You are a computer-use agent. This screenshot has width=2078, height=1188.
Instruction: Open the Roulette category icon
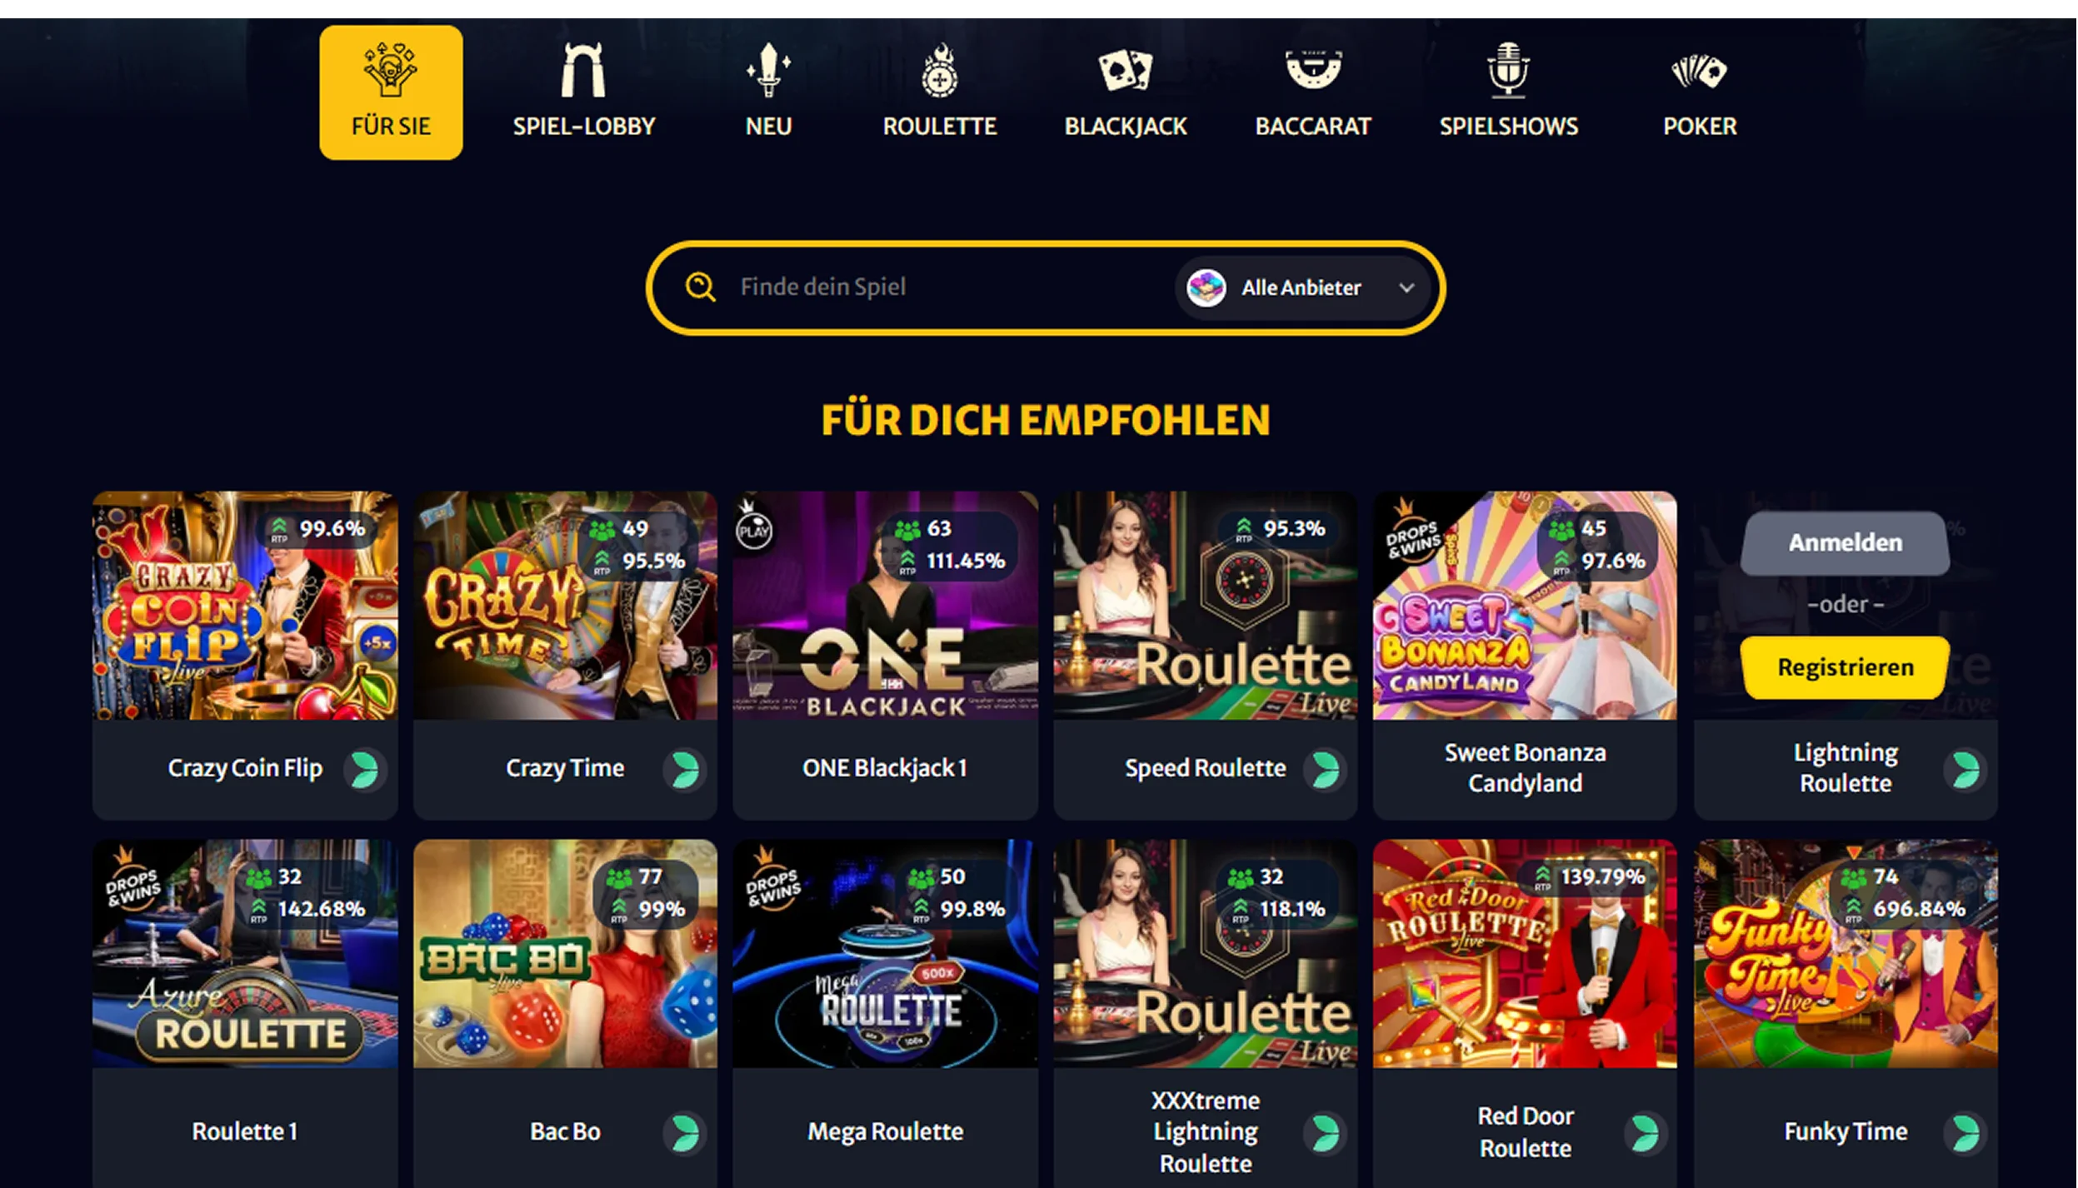939,70
